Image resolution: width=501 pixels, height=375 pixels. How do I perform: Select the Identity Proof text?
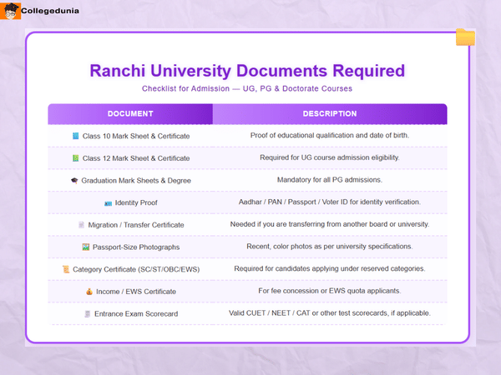136,202
